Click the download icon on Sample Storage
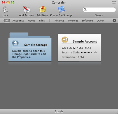This screenshot has width=118, height=114. (x=15, y=43)
